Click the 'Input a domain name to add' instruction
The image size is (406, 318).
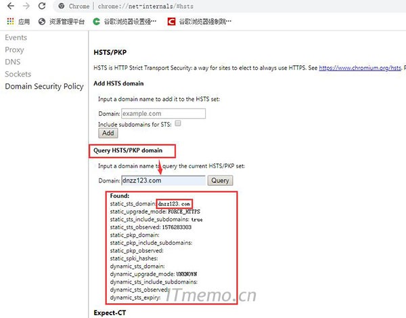(x=159, y=100)
